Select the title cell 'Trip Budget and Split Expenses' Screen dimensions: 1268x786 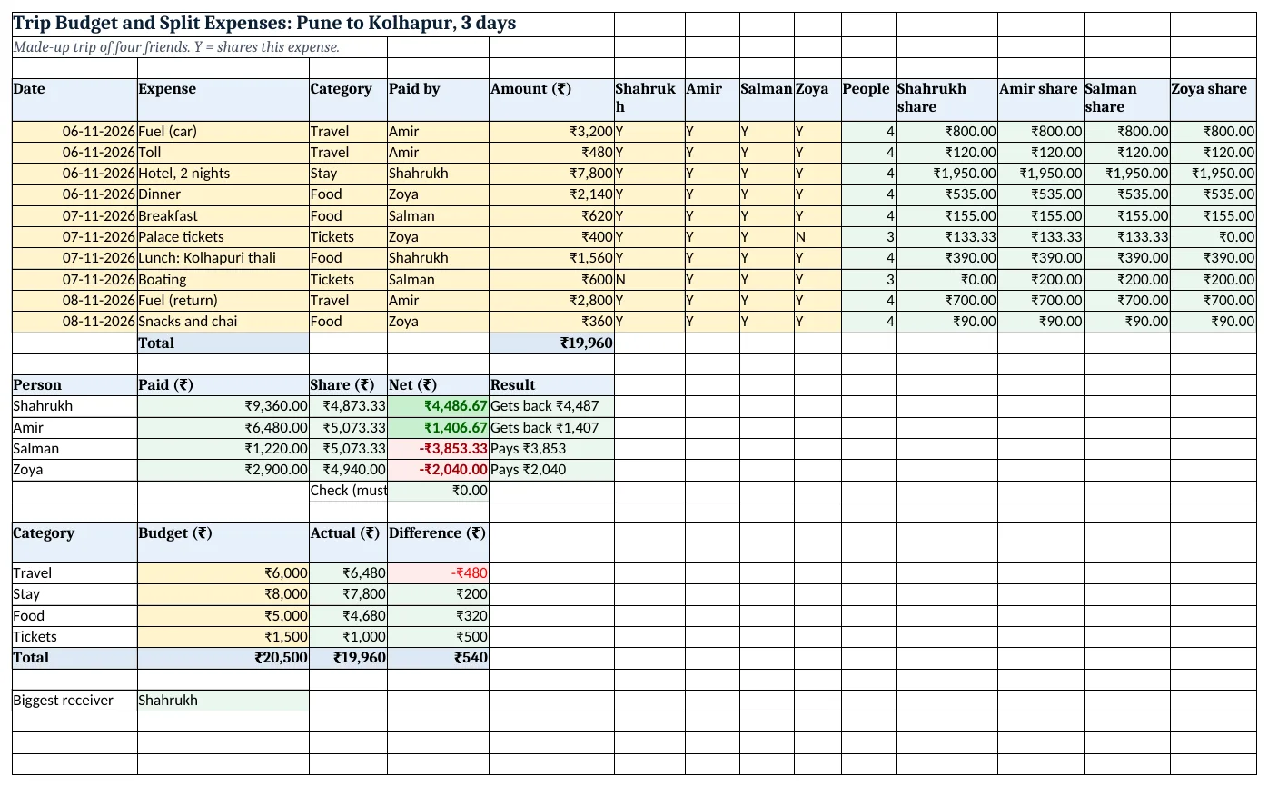click(313, 25)
